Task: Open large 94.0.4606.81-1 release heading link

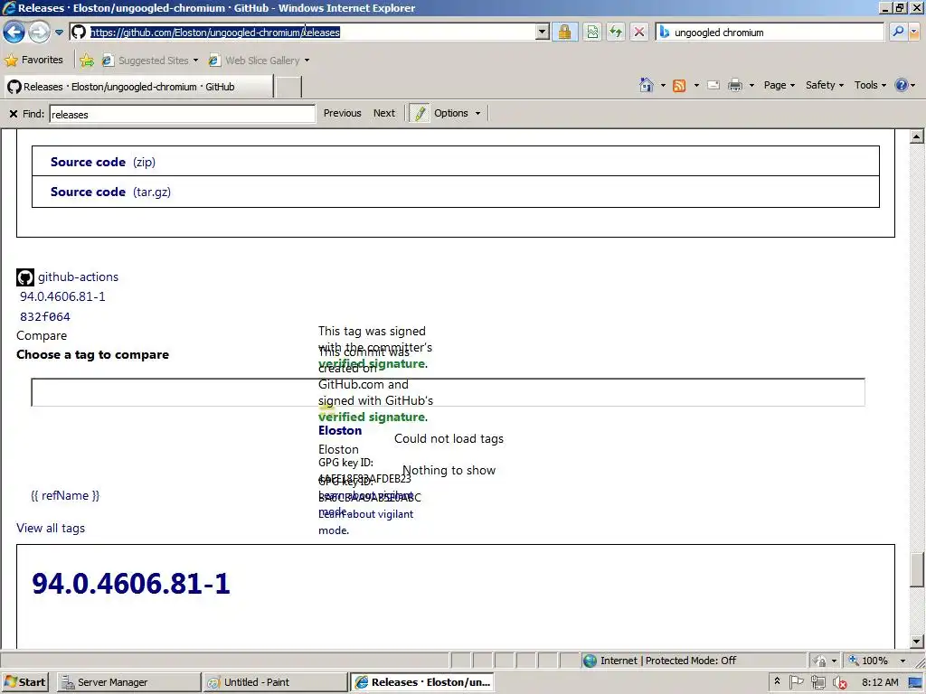Action: 131,583
